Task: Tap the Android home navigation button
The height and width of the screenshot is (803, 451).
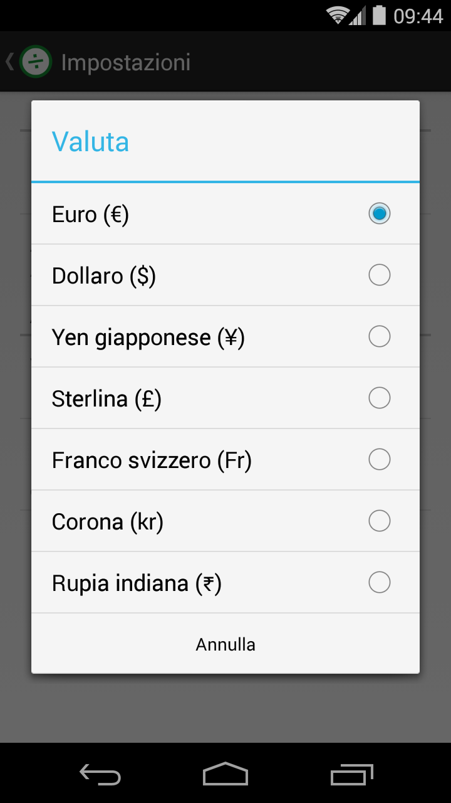Action: 225,774
